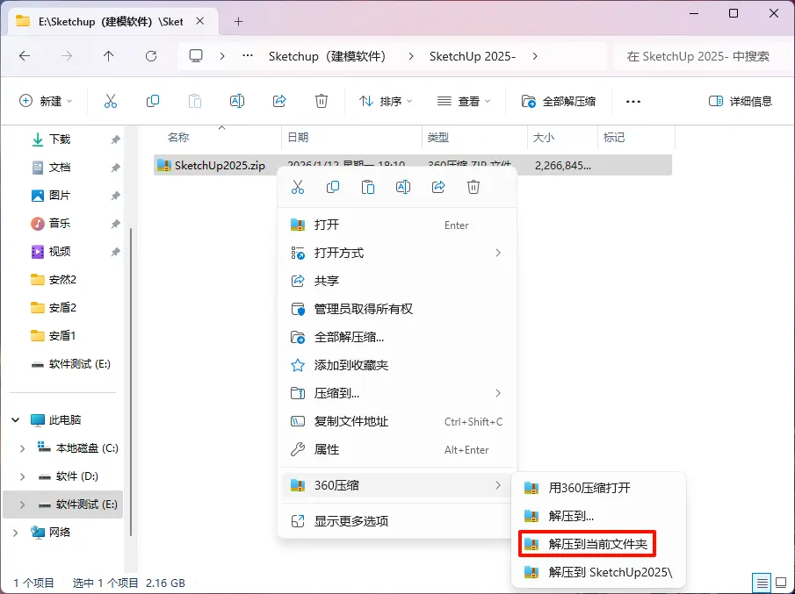Click the Rename icon in the context menu
This screenshot has width=795, height=594.
tap(403, 188)
